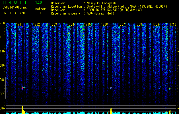The image size is (179, 114).
Task: Click the gray frequency range bar left of the axis
Action: tap(5, 88)
